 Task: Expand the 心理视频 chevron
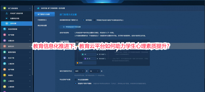(x=30, y=87)
